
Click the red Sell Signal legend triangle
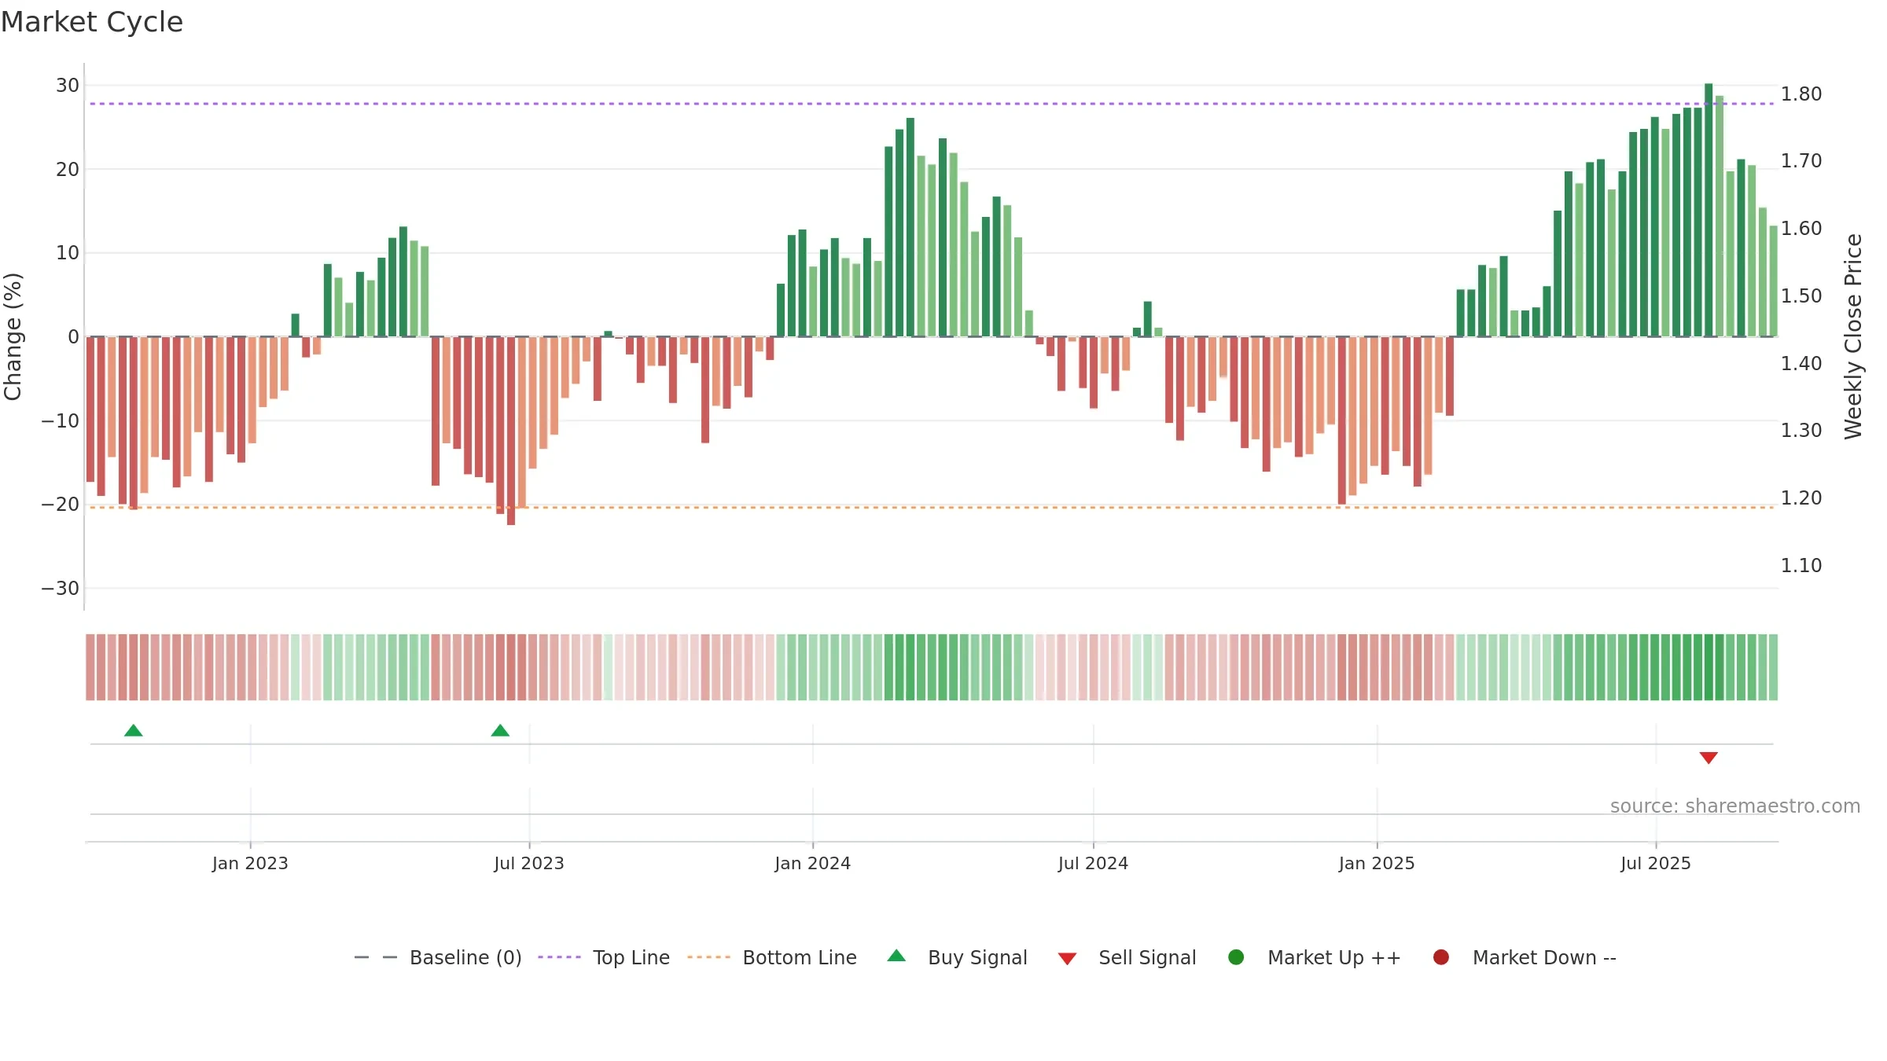[1067, 959]
